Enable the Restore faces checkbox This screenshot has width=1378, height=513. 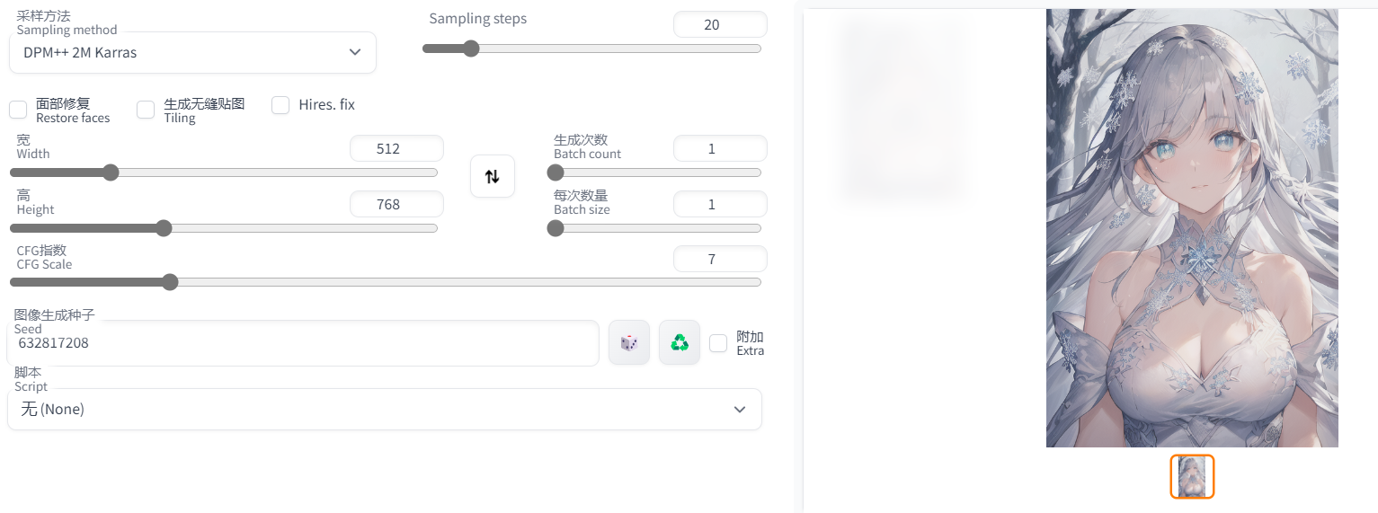pos(18,110)
